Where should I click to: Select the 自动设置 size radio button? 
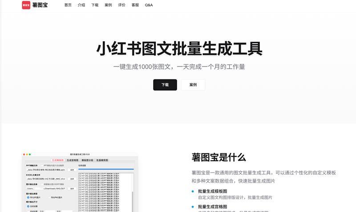(x=28, y=206)
